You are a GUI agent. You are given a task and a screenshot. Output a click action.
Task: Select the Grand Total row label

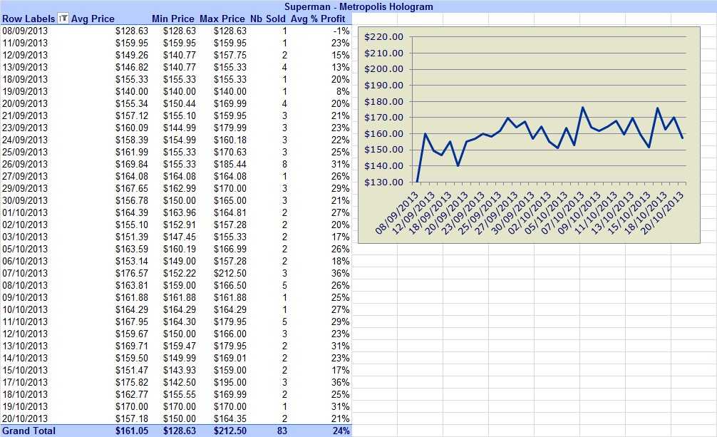pyautogui.click(x=29, y=431)
